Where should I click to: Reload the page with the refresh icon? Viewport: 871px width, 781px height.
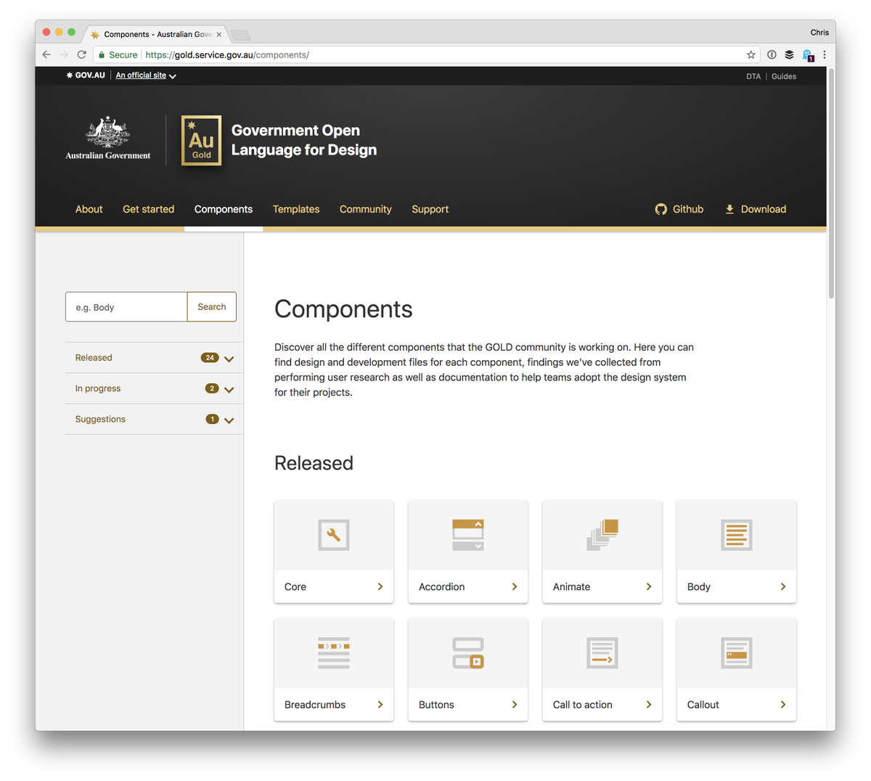pos(82,54)
